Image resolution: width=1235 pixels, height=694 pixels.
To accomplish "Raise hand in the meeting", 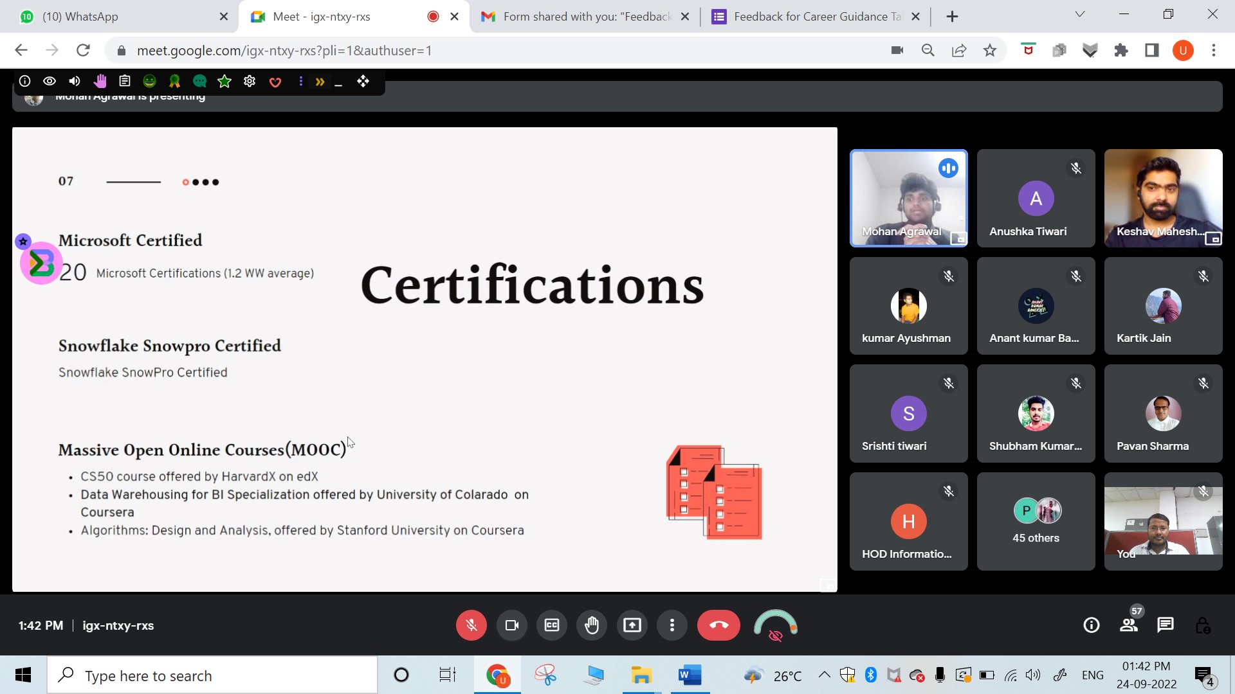I will [592, 625].
